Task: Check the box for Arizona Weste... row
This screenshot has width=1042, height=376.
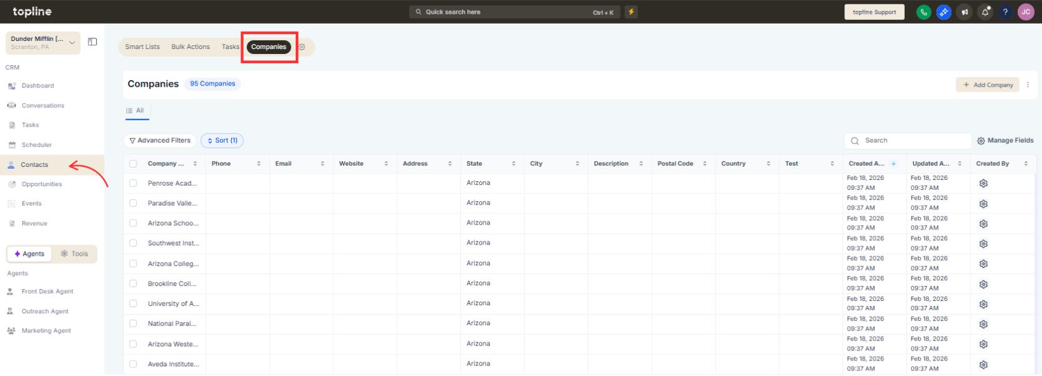Action: [x=133, y=344]
